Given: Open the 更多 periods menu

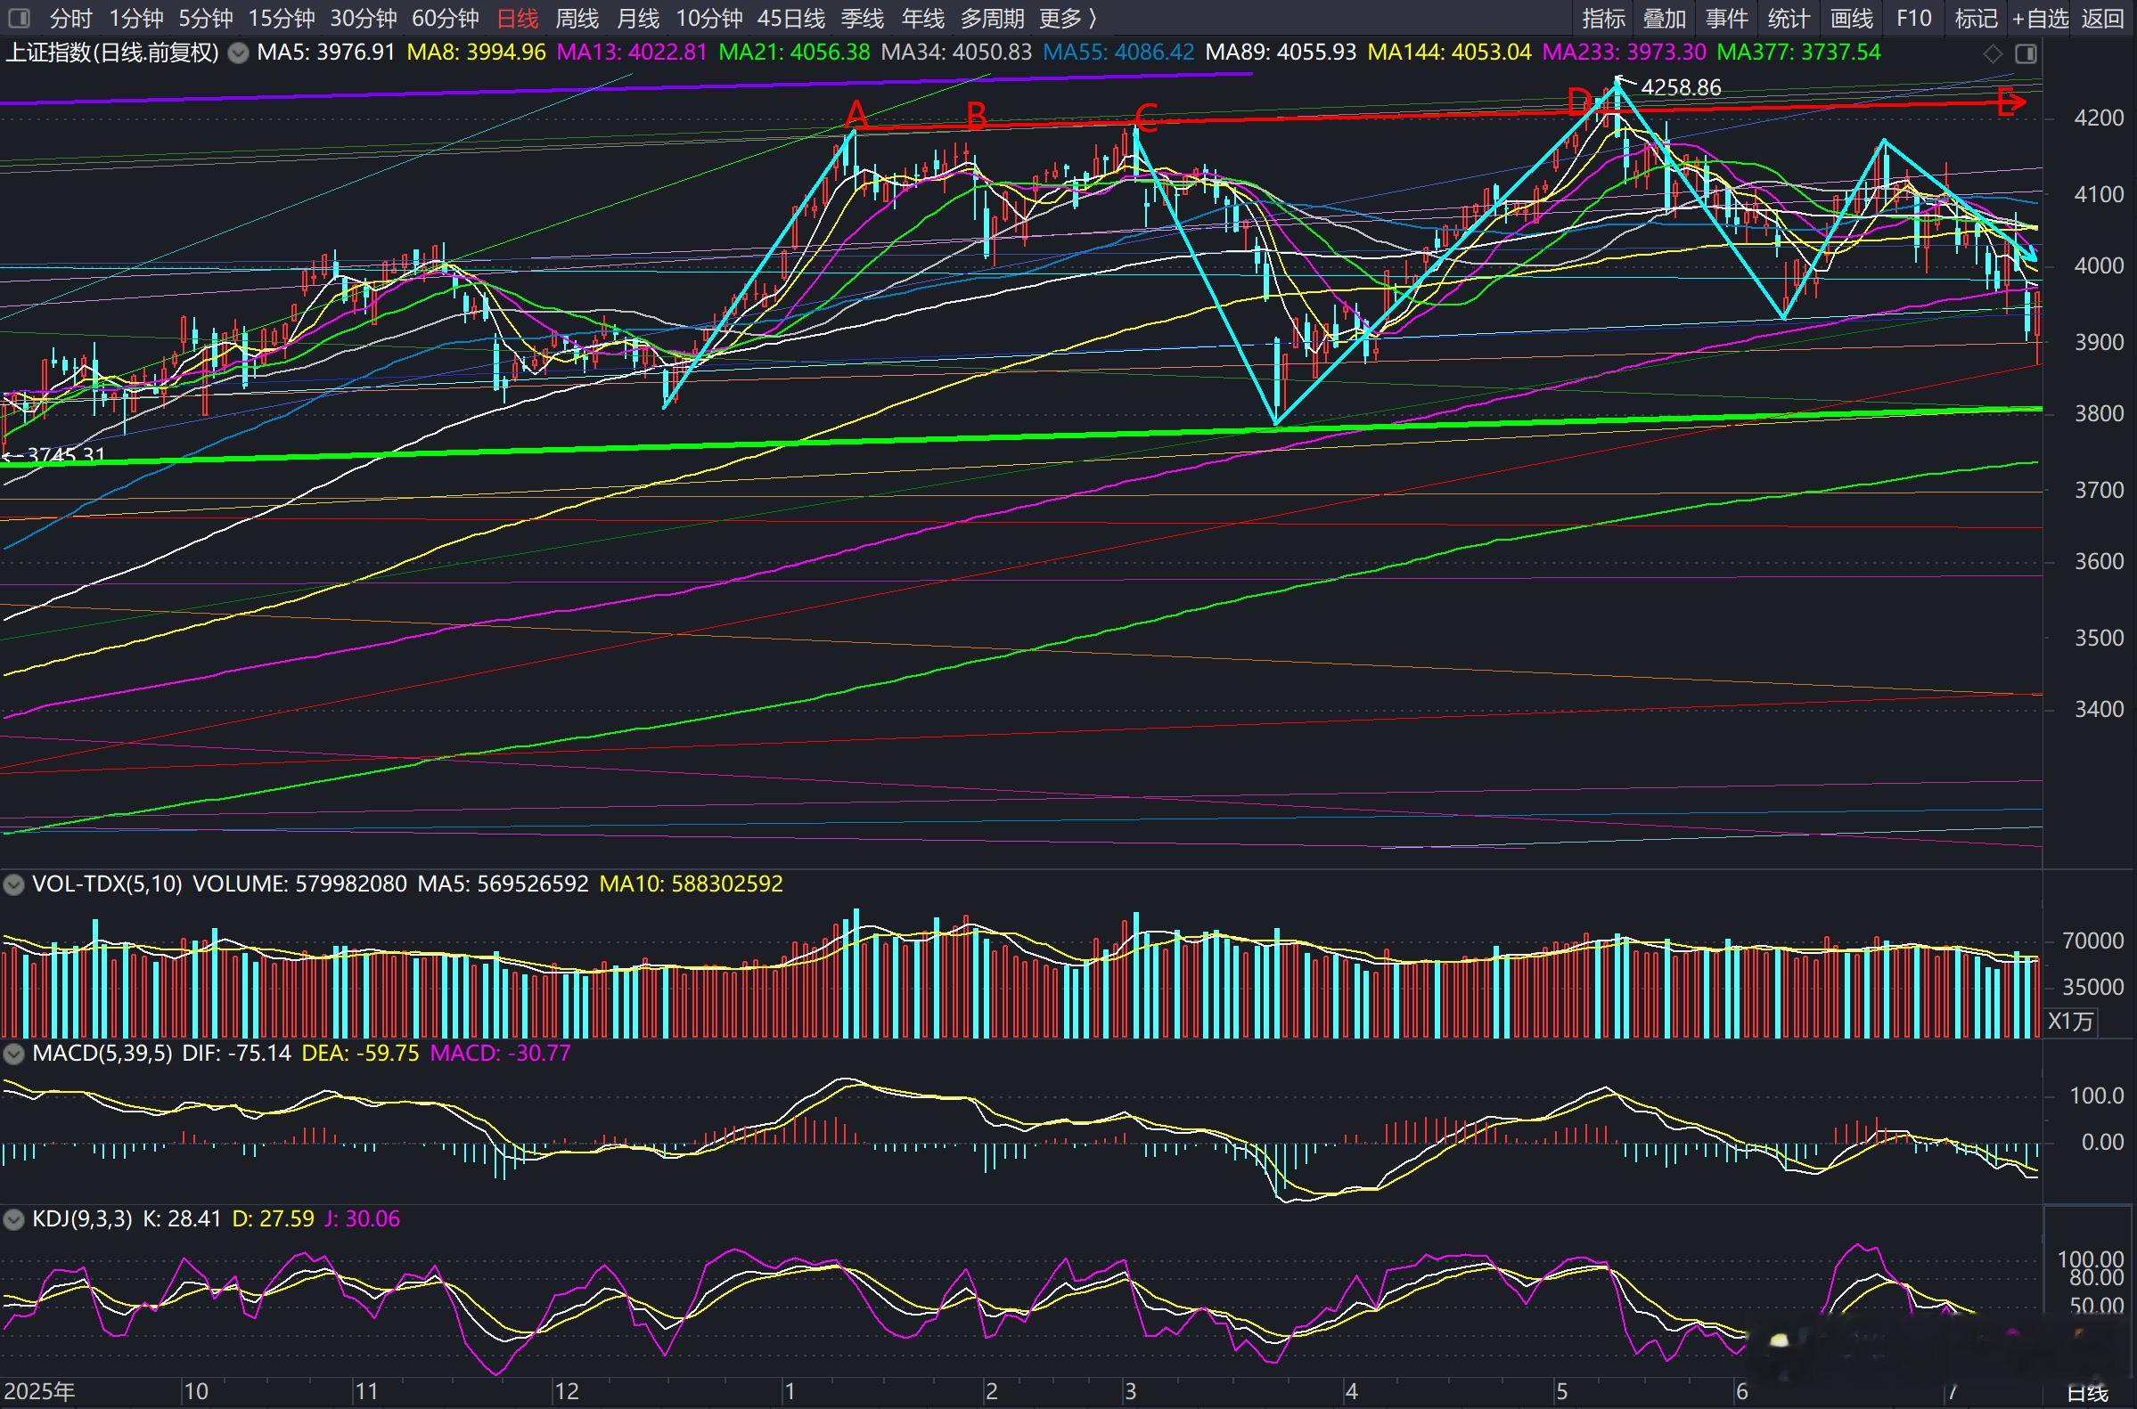Looking at the screenshot, I should pos(1067,18).
